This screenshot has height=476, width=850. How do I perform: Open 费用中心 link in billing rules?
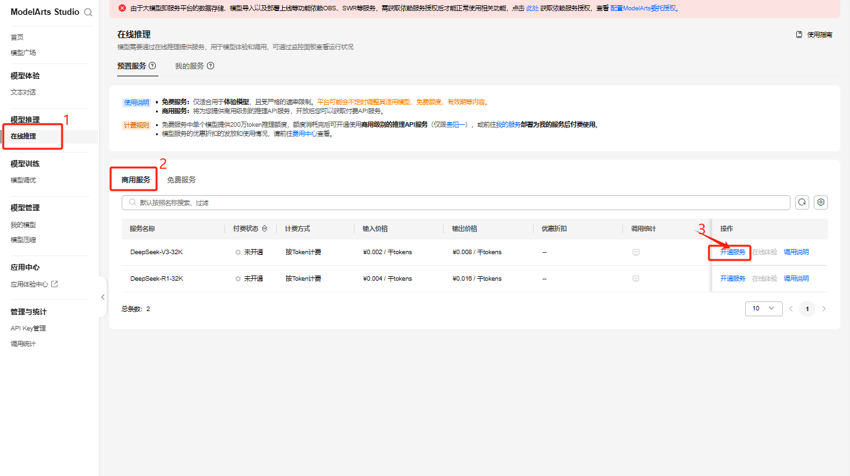(305, 134)
